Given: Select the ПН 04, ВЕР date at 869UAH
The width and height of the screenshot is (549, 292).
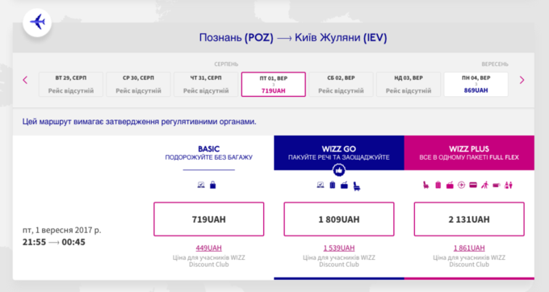Looking at the screenshot, I should tap(476, 84).
